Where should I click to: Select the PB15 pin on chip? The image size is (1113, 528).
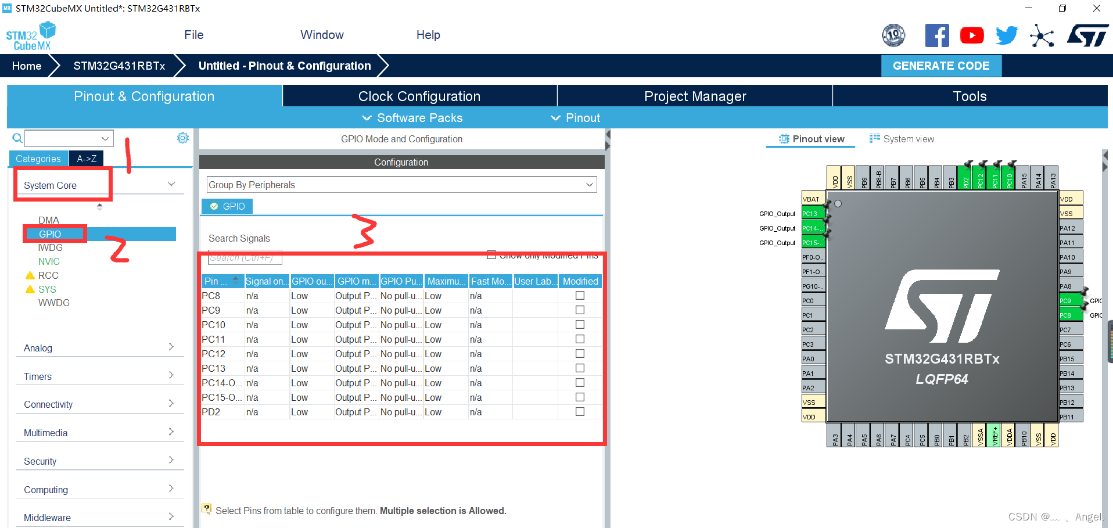pos(1071,358)
